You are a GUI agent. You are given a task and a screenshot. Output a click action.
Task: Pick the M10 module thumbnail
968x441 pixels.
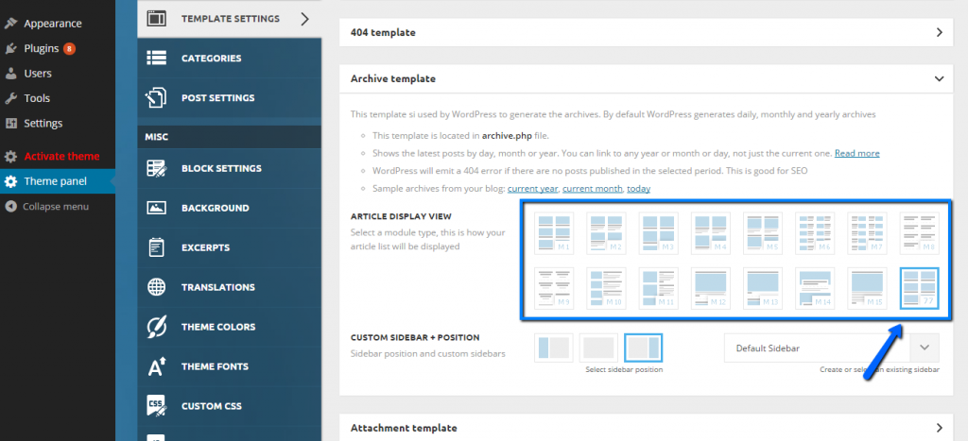[x=606, y=288]
